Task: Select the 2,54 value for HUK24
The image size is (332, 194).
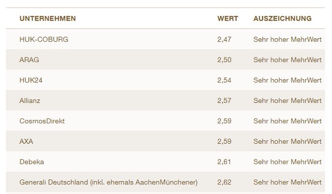Action: [x=224, y=80]
